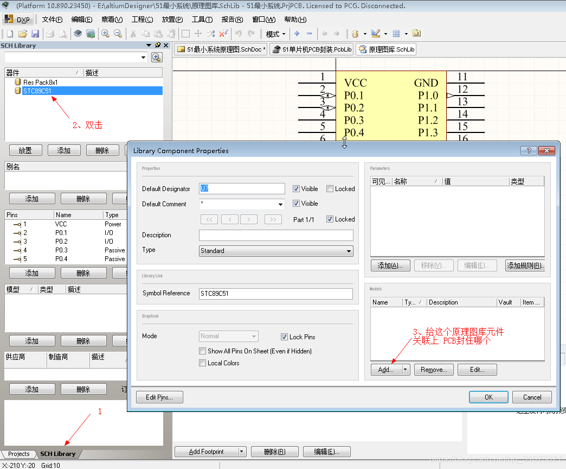Click the Symbol Reference input field
Image resolution: width=566 pixels, height=469 pixels.
point(276,294)
